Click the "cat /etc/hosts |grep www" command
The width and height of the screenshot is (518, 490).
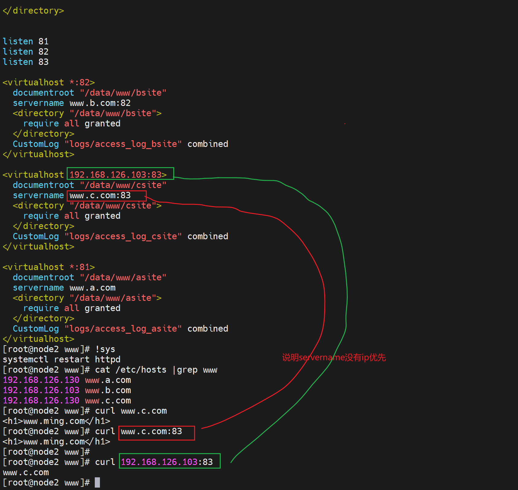[x=156, y=370]
